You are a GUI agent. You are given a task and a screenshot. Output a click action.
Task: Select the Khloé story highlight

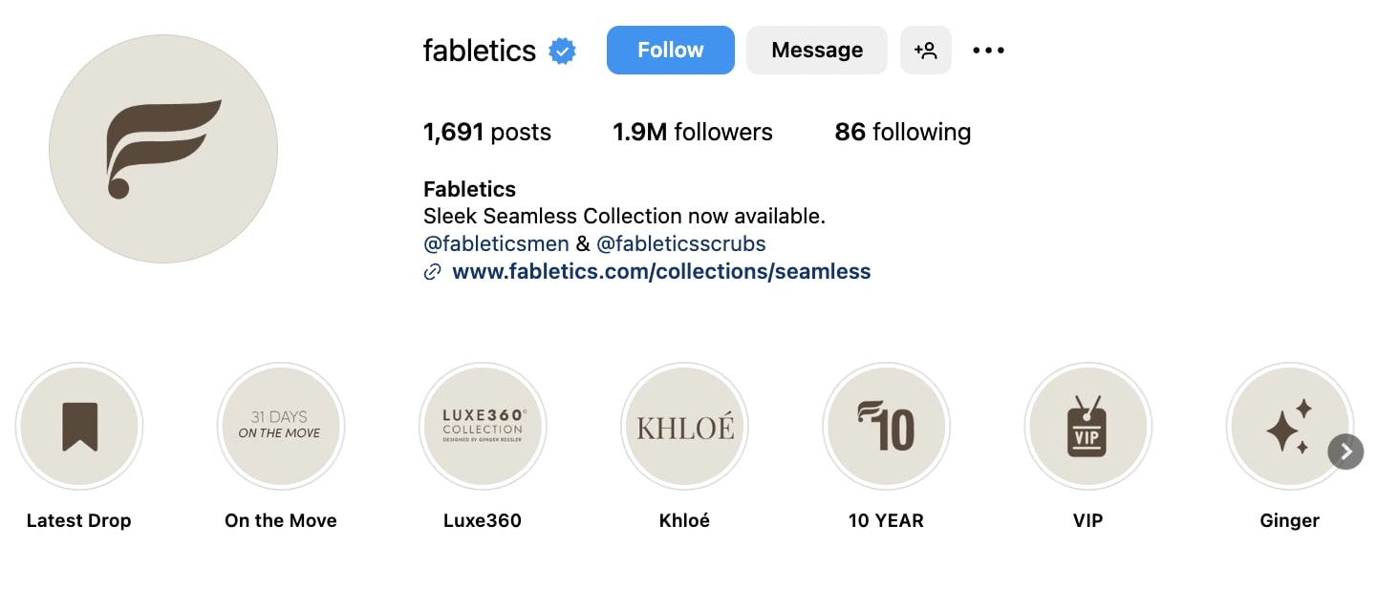[684, 426]
